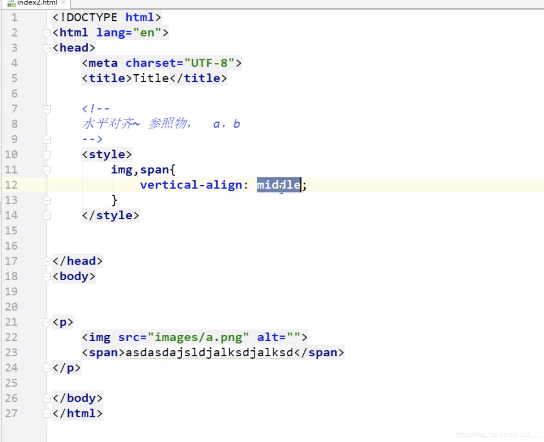
Task: Click the 'alt=""' attribute
Action: click(x=279, y=337)
